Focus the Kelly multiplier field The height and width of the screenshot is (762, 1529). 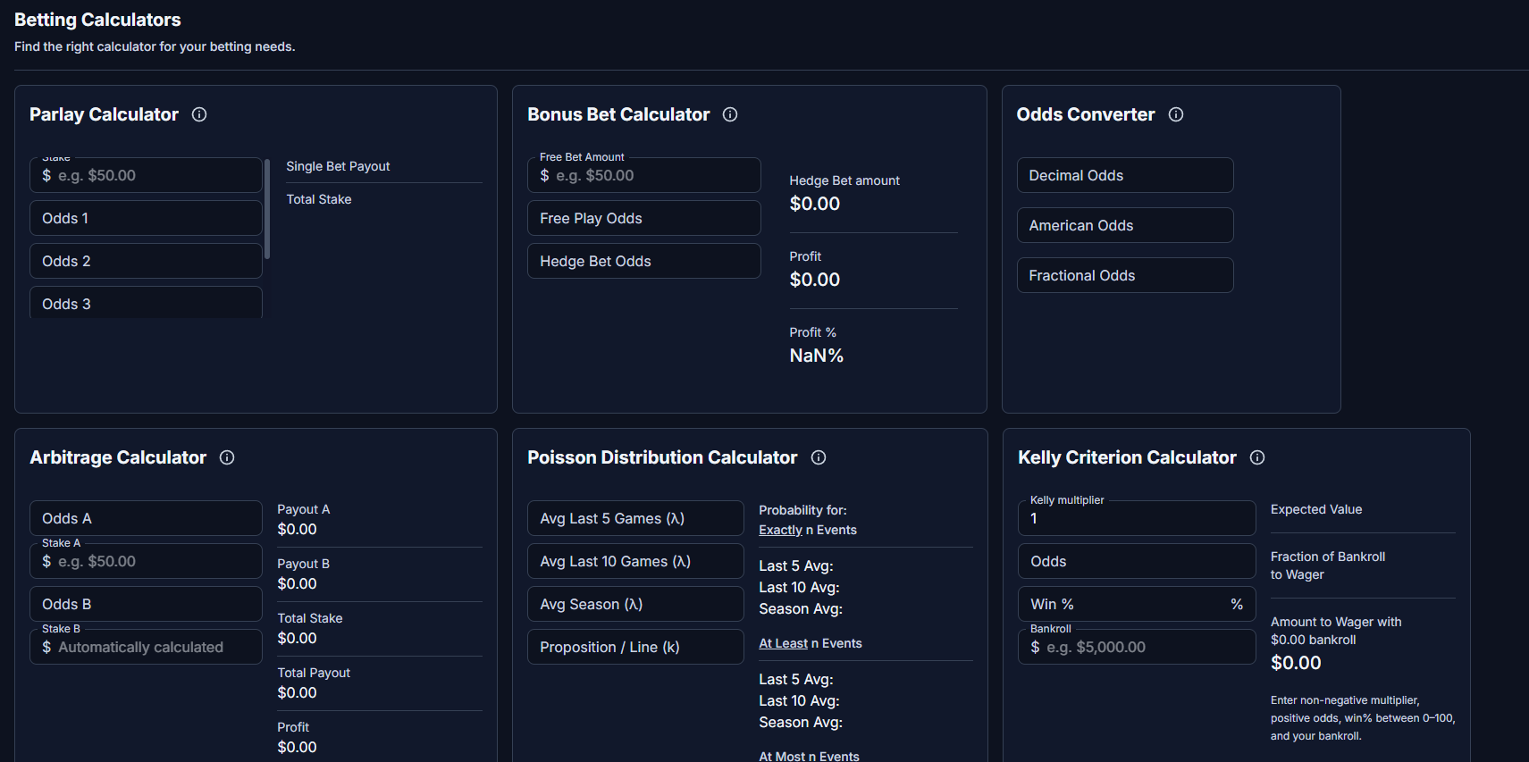click(x=1137, y=518)
